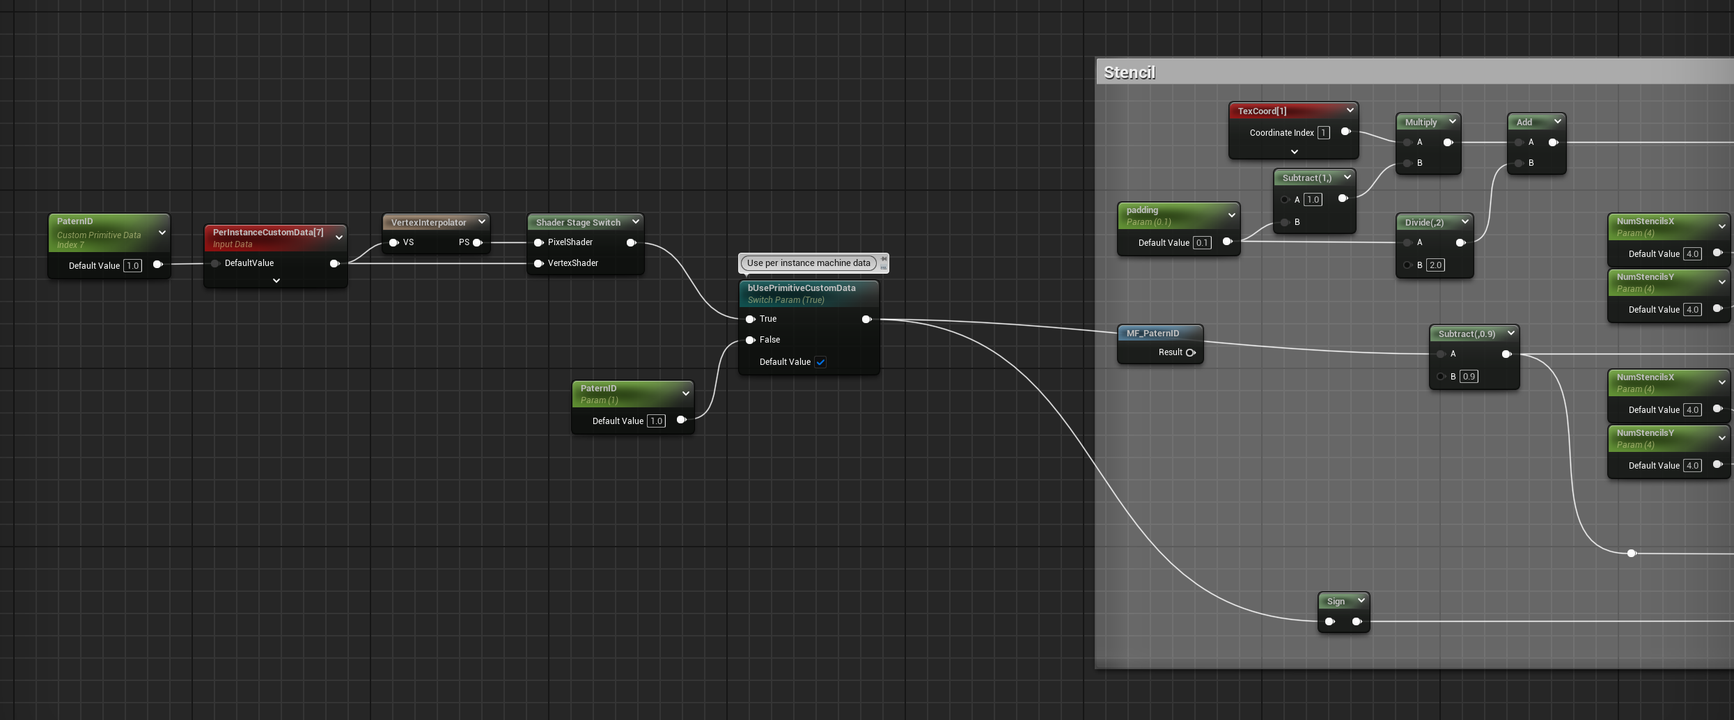Collapse the Sign node chevron
This screenshot has width=1734, height=720.
(1361, 600)
